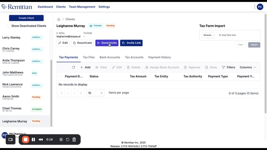267x150 pixels.
Task: Click the recorder trash icon
Action: click(74, 140)
